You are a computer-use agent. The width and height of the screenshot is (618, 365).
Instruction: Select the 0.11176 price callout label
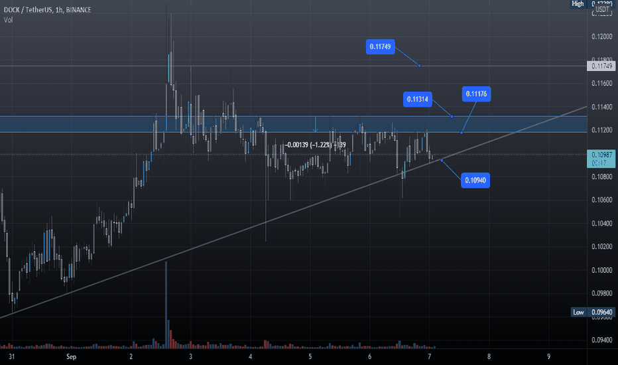pyautogui.click(x=476, y=94)
